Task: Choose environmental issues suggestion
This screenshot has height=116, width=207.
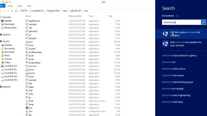Action: tap(173, 75)
